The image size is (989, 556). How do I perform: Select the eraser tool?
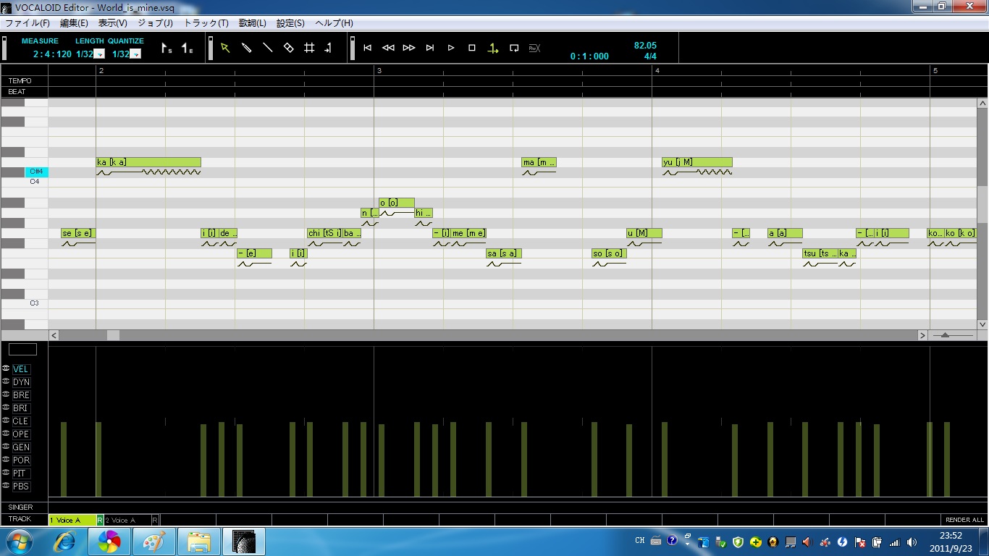click(x=288, y=48)
